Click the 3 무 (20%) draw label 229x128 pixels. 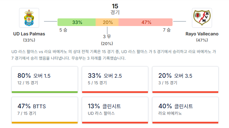pyautogui.click(x=107, y=40)
